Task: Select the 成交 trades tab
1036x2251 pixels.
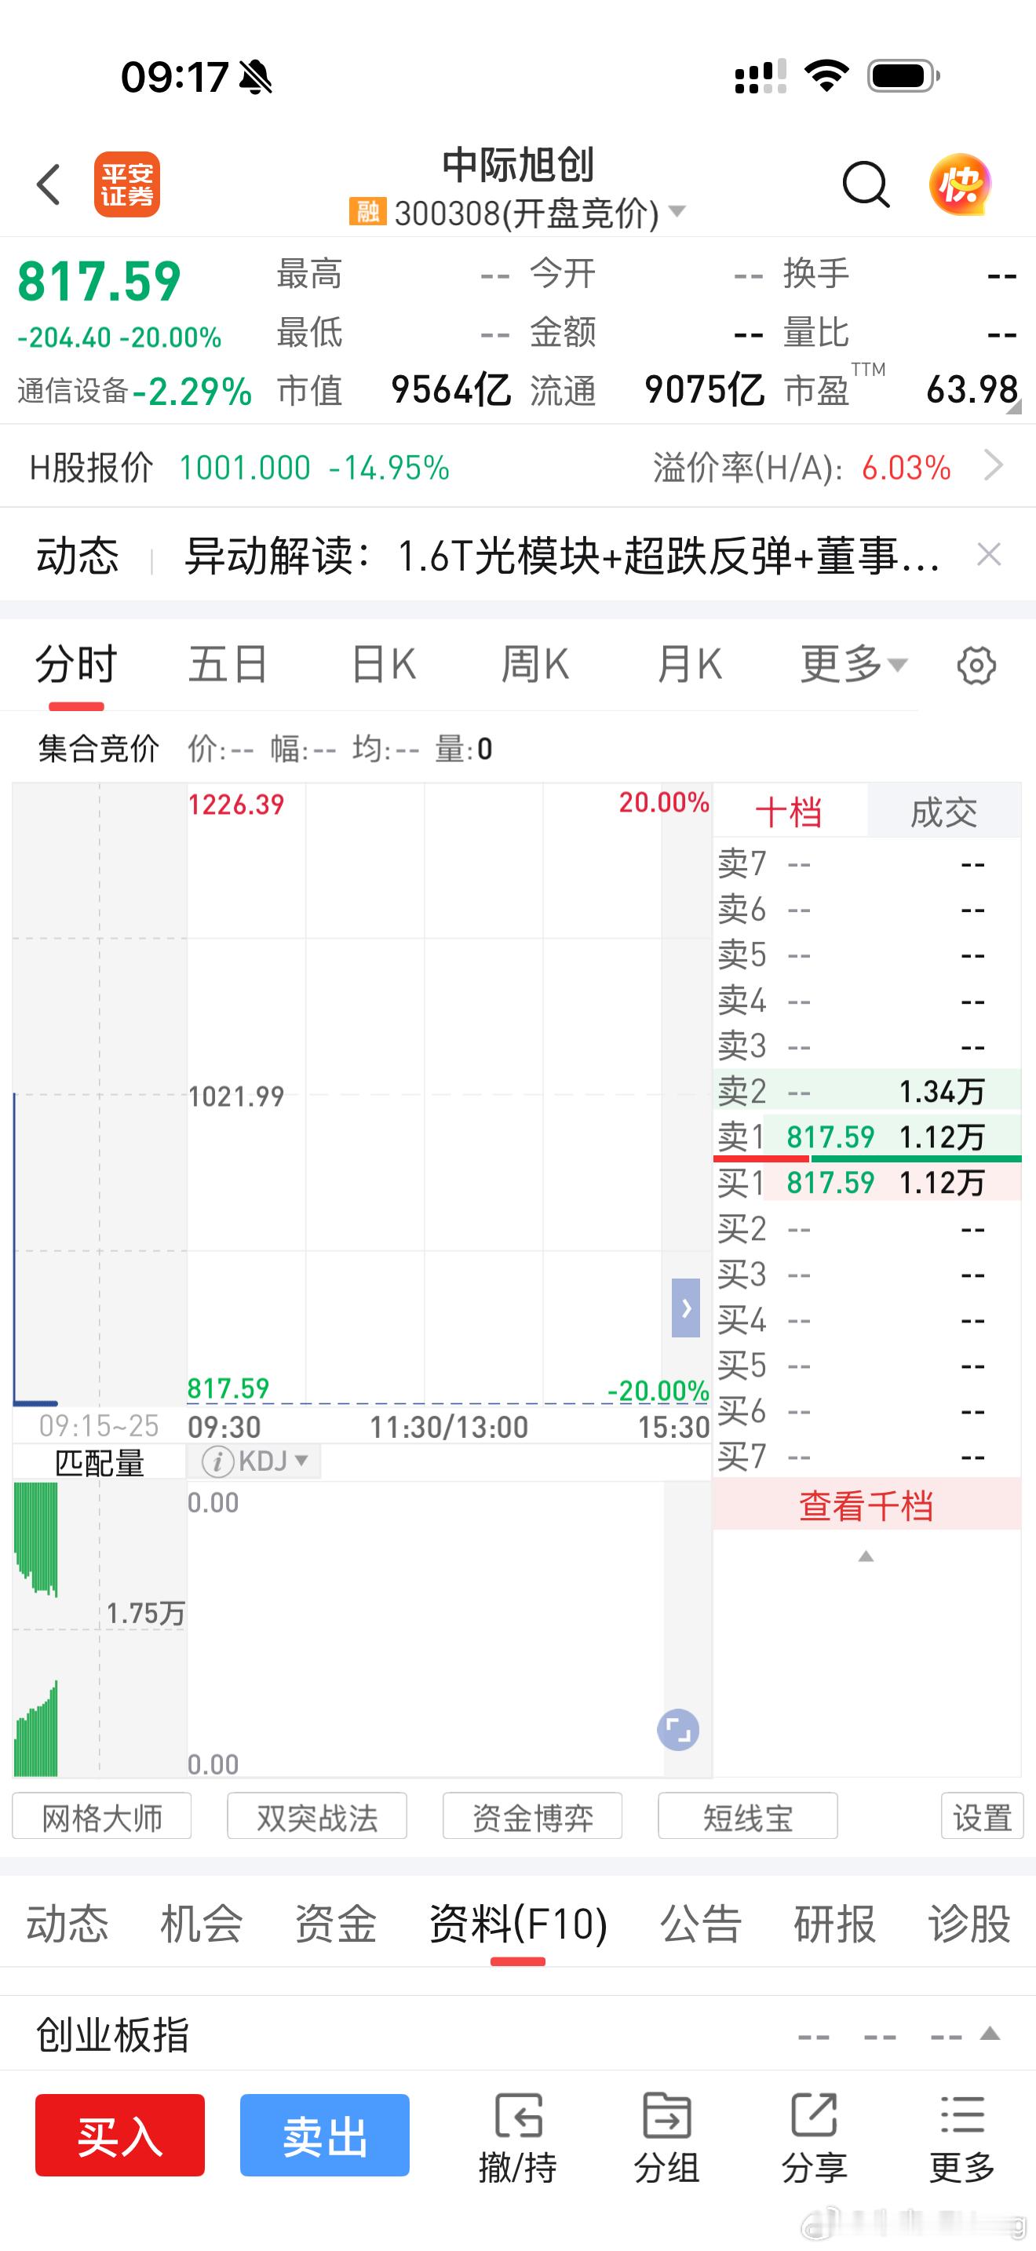Action: pyautogui.click(x=944, y=812)
